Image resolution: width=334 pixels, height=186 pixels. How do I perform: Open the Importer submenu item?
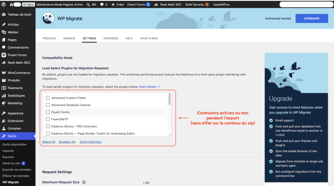[8, 151]
